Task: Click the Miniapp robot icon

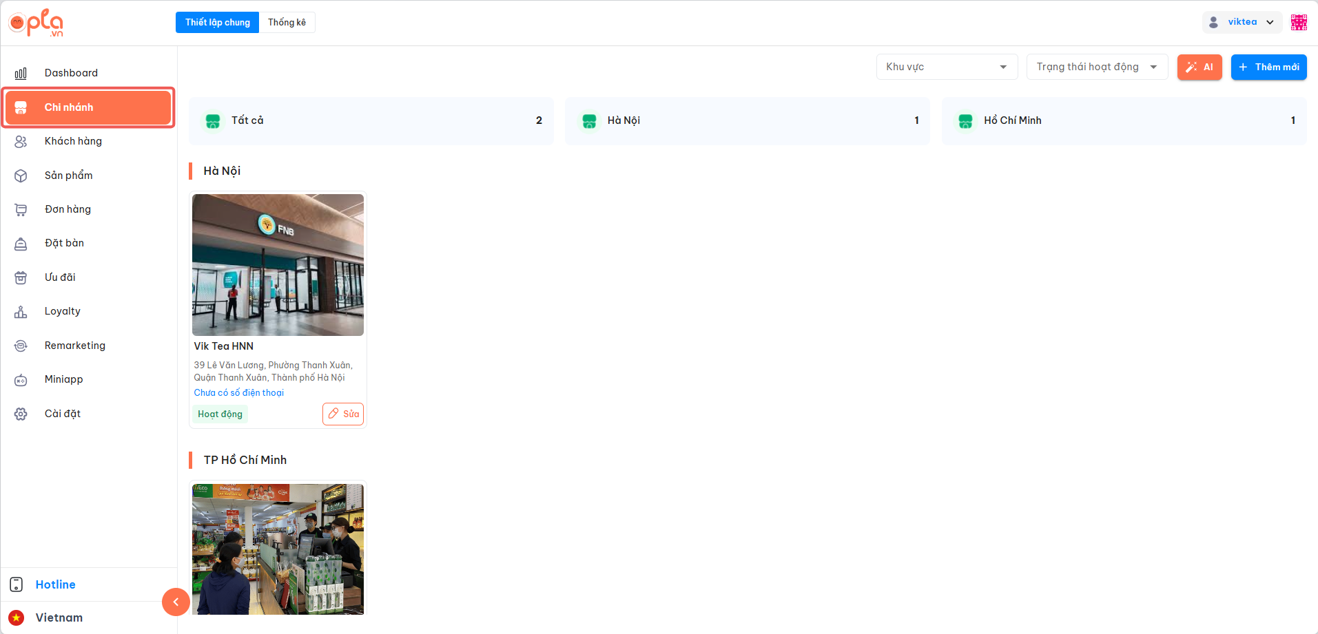Action: point(21,380)
